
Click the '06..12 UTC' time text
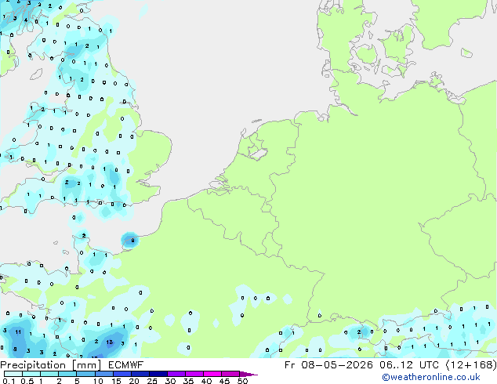(409, 365)
